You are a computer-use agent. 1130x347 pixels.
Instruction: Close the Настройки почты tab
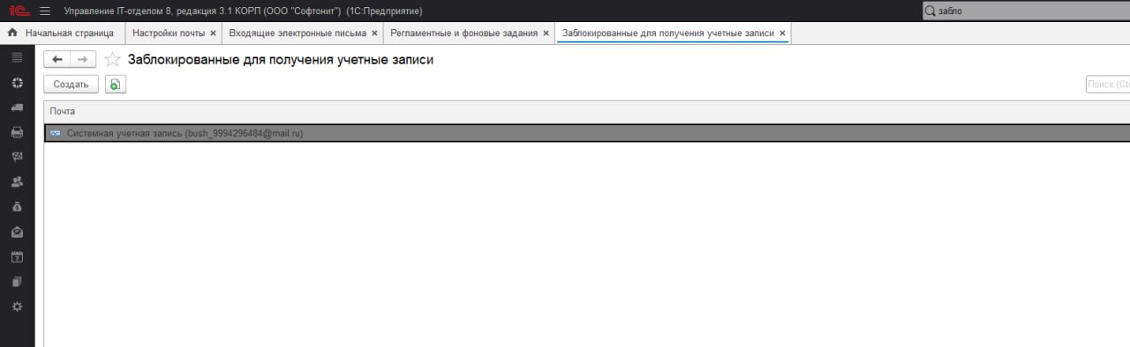point(213,33)
